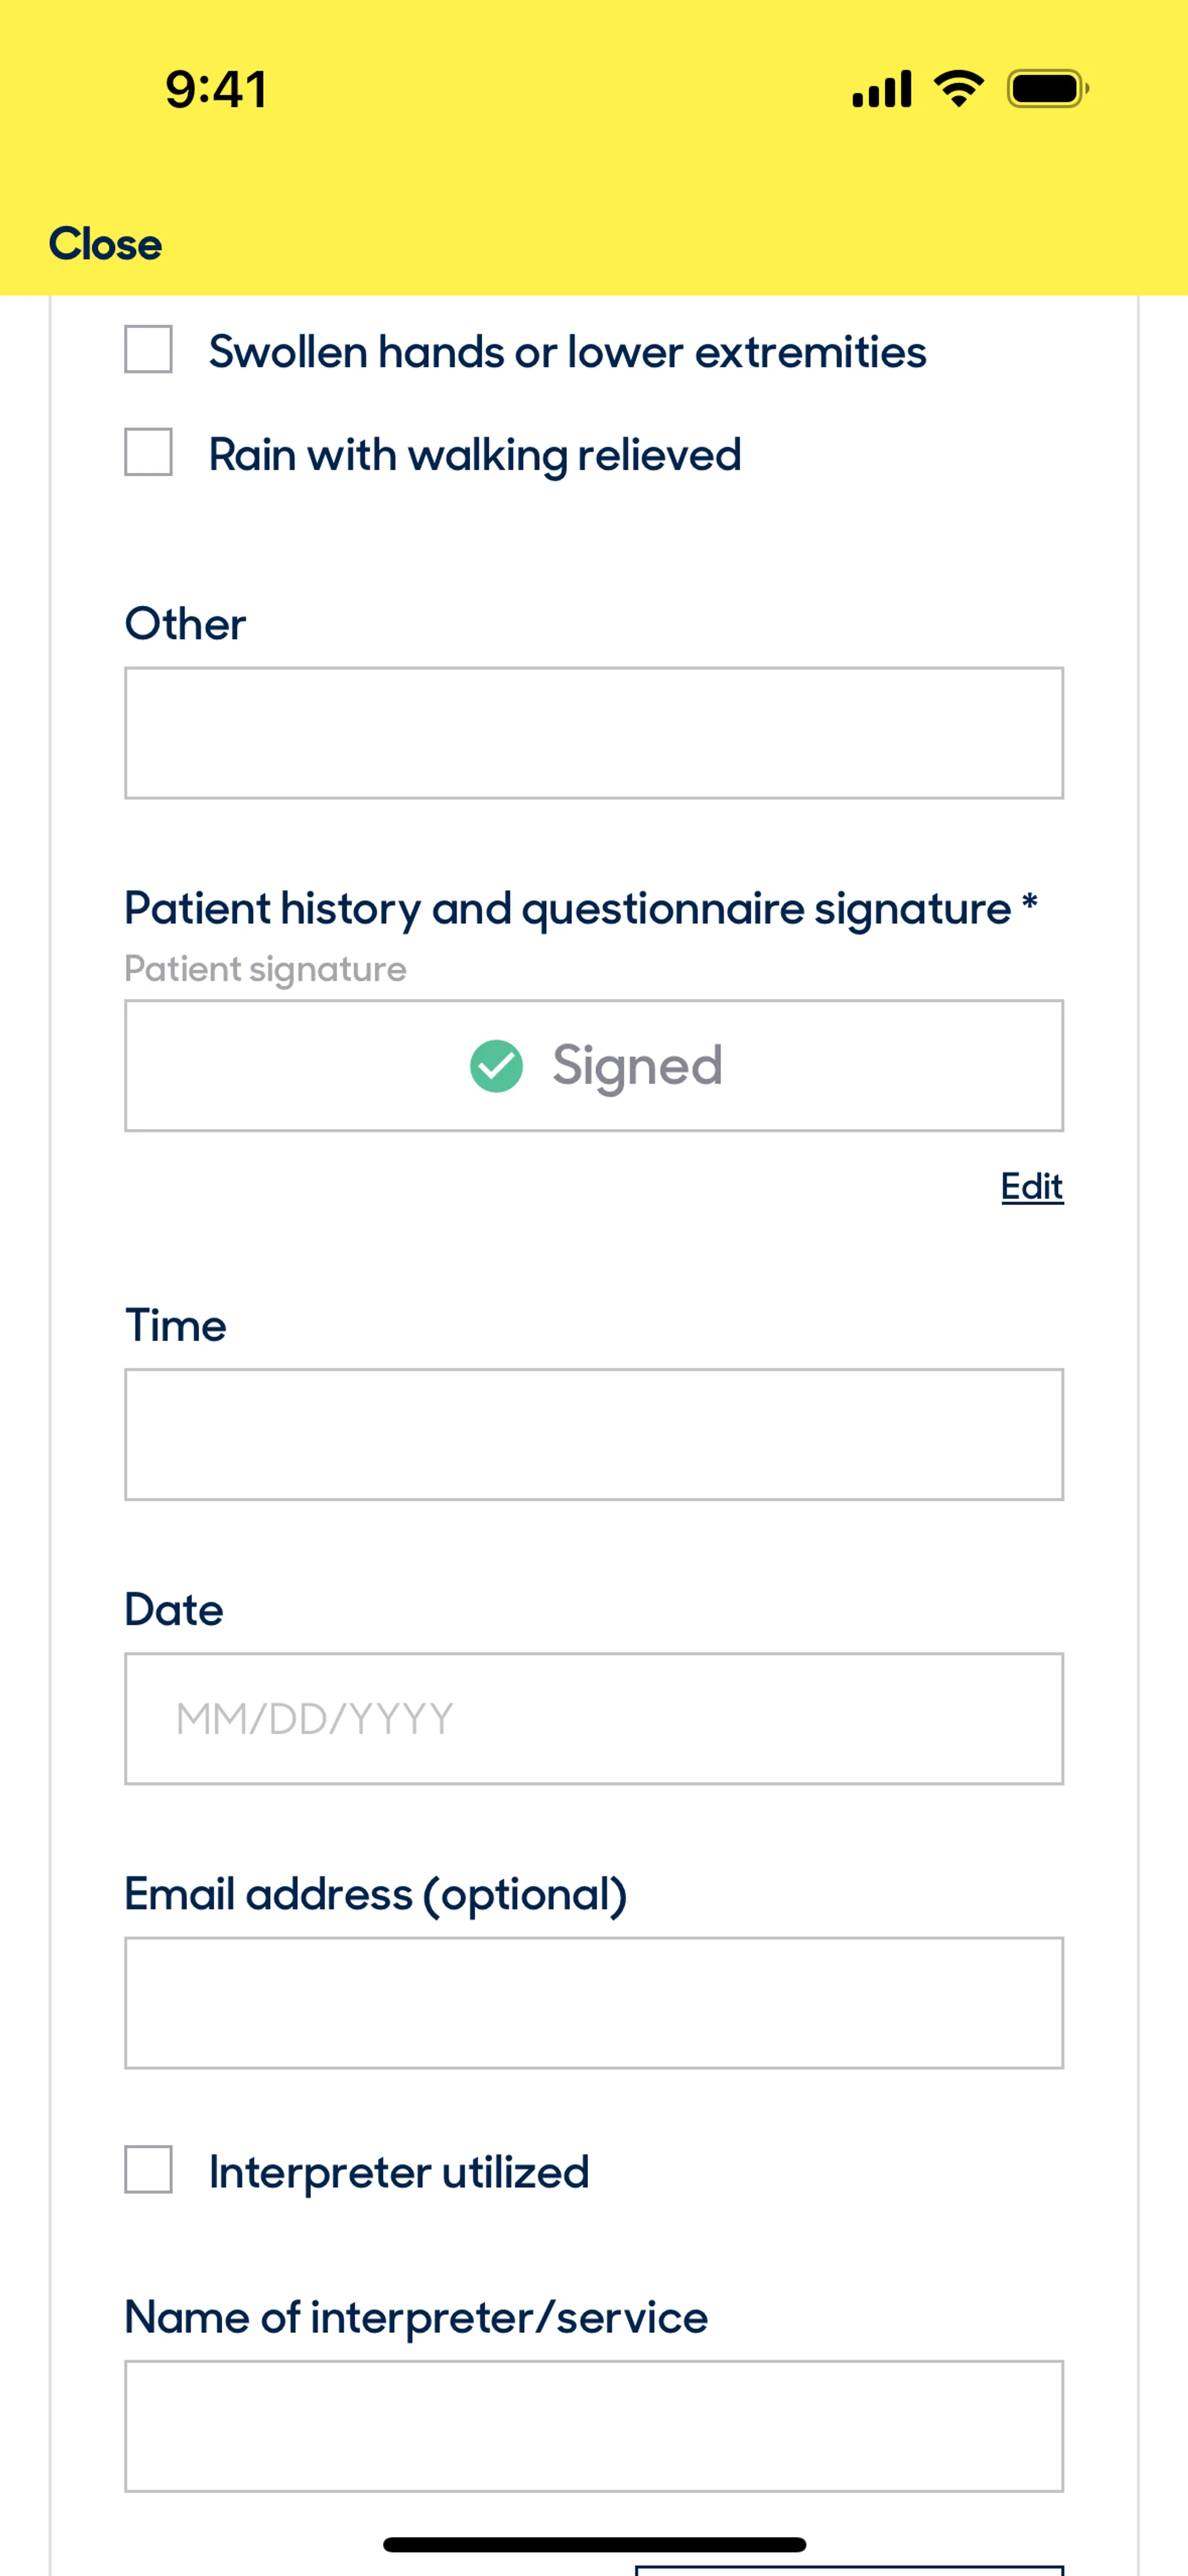Tap the Name of interpreter/service field
Viewport: 1188px width, 2576px height.
pos(593,2426)
